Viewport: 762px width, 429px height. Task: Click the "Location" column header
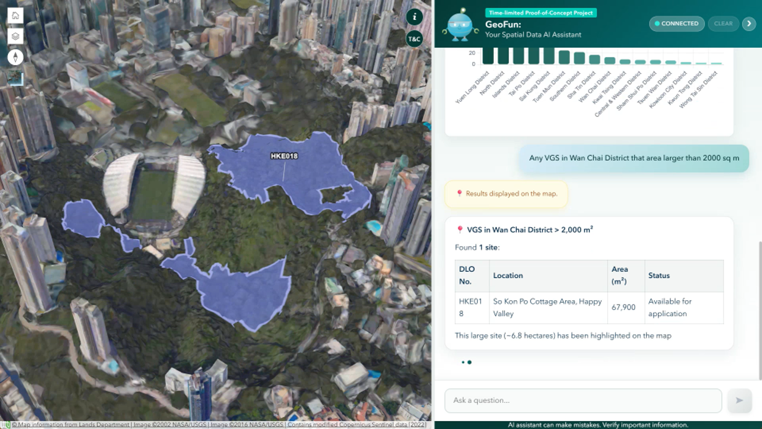[547, 275]
